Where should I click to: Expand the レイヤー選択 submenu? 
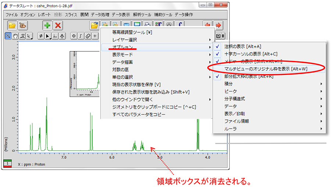click(124, 40)
